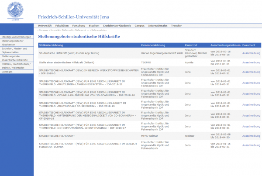Select Campus in the top navigation
This screenshot has width=262, height=176.
click(139, 26)
